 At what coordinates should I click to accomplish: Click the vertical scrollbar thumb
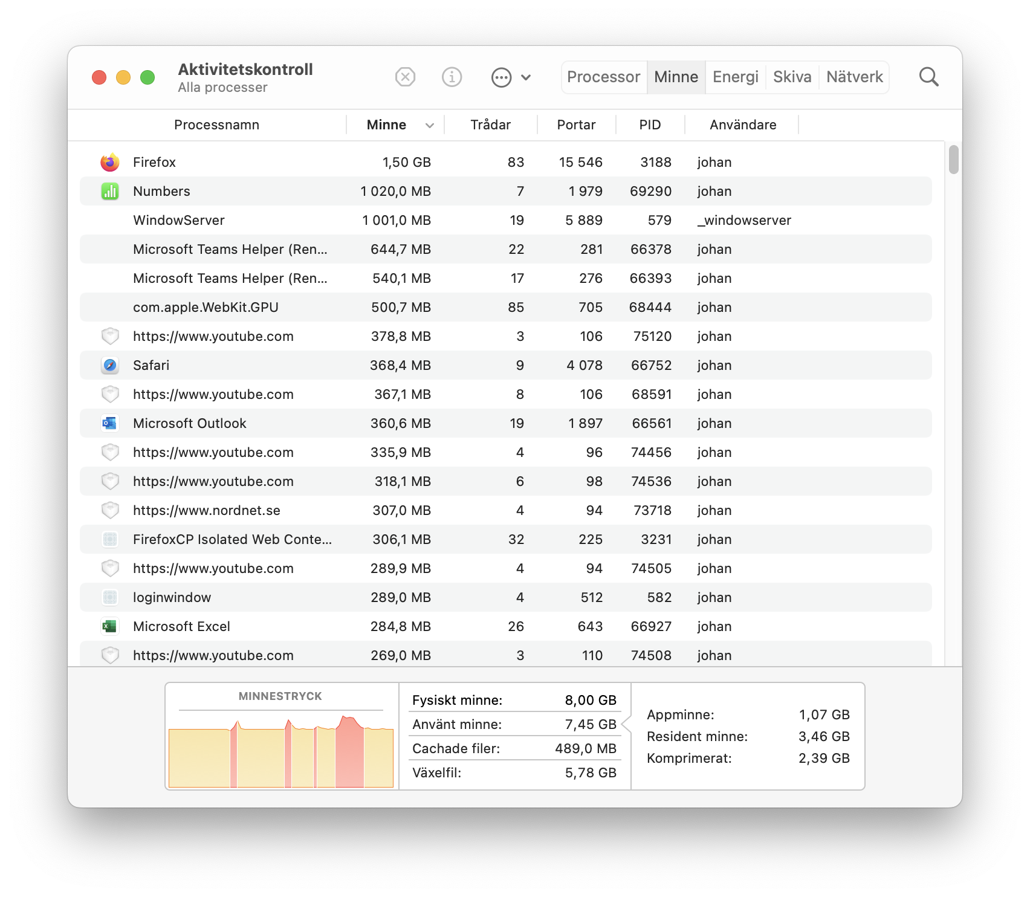tap(954, 160)
